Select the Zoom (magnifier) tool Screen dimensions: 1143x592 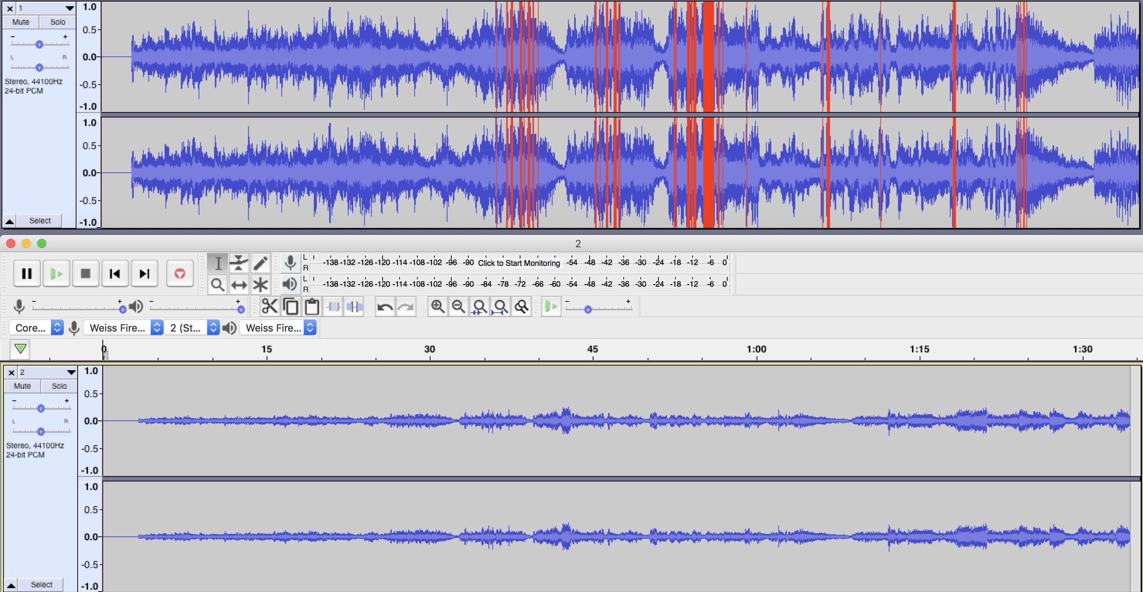point(218,284)
